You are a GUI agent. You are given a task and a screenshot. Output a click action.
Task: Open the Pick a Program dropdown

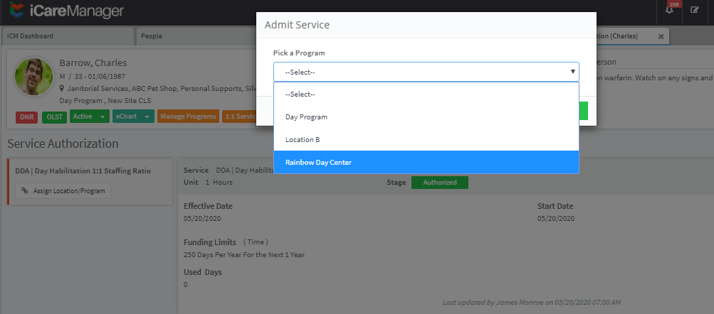pos(426,72)
